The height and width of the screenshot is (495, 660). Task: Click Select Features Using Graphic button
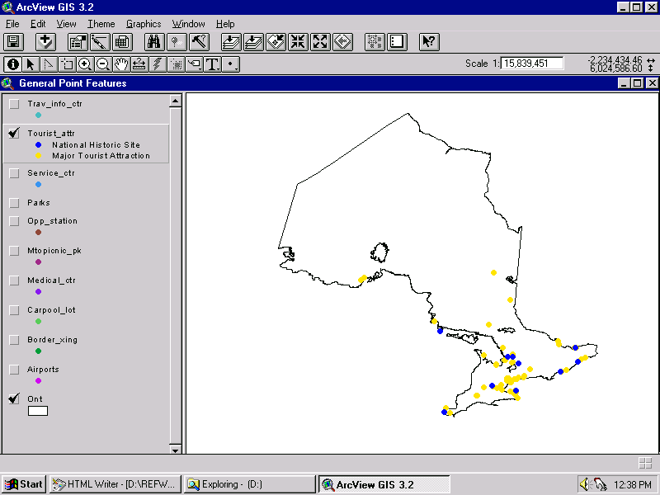[x=375, y=42]
